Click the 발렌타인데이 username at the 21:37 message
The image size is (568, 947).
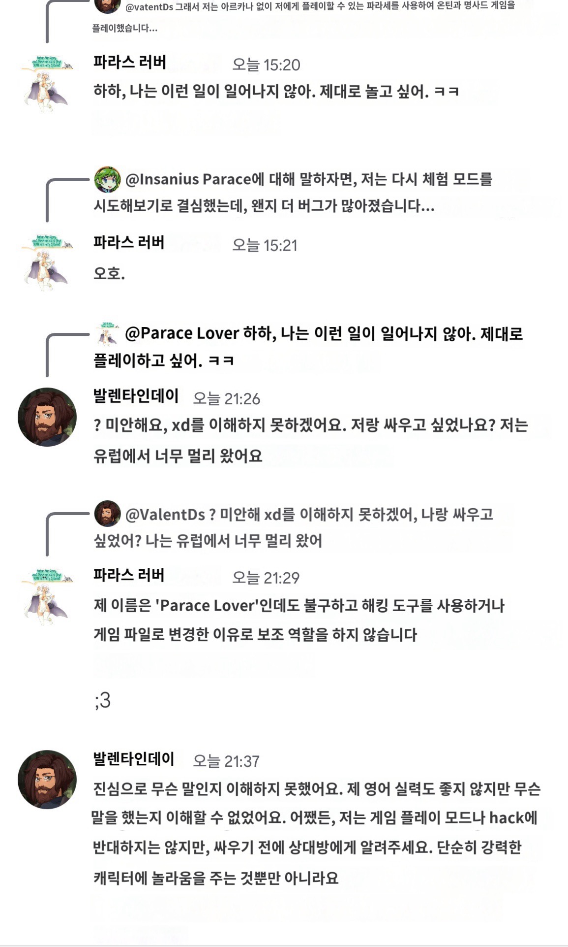click(134, 759)
